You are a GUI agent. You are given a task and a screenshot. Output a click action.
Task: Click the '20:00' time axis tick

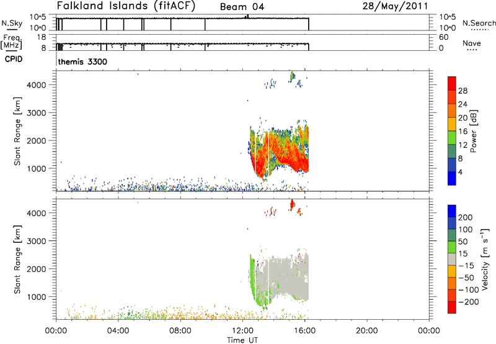[366, 331]
